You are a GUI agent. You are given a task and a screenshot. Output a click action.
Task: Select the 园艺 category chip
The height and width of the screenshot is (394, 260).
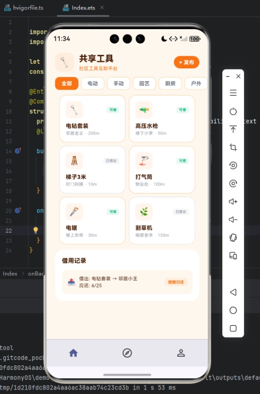[x=145, y=83]
